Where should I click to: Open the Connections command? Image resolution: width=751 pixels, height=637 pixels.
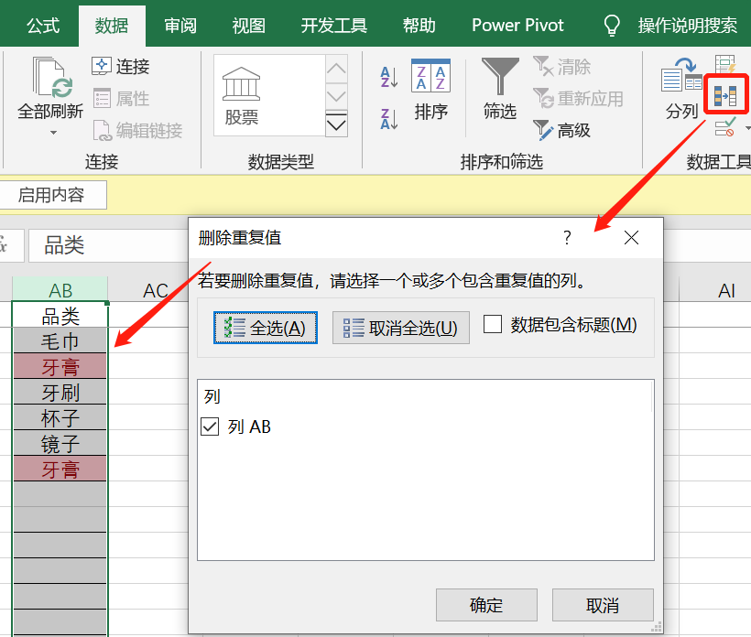[x=121, y=66]
